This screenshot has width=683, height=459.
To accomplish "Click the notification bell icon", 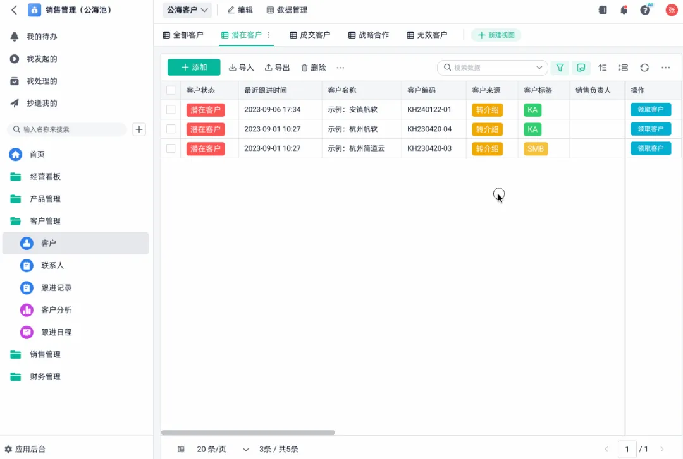I will point(624,9).
